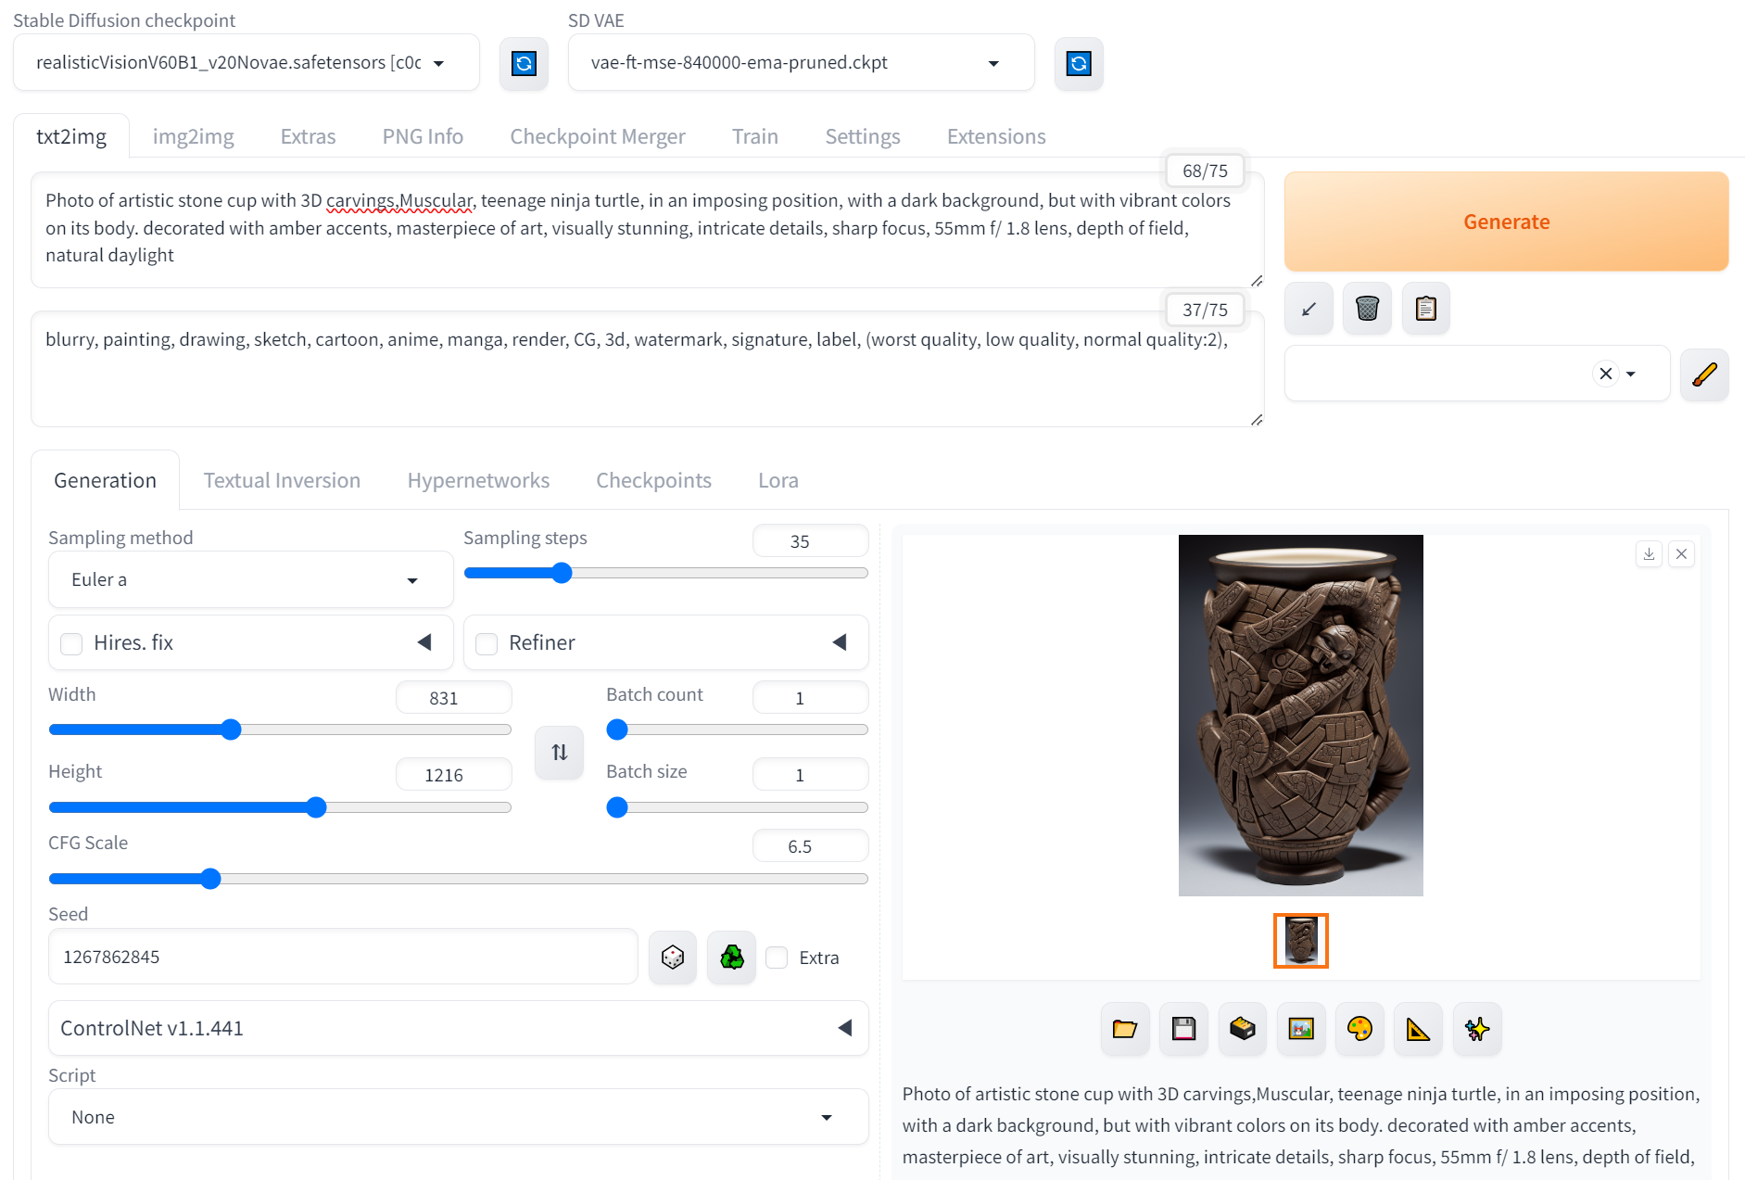The height and width of the screenshot is (1180, 1745).
Task: Open the images output folder
Action: tap(1125, 1028)
